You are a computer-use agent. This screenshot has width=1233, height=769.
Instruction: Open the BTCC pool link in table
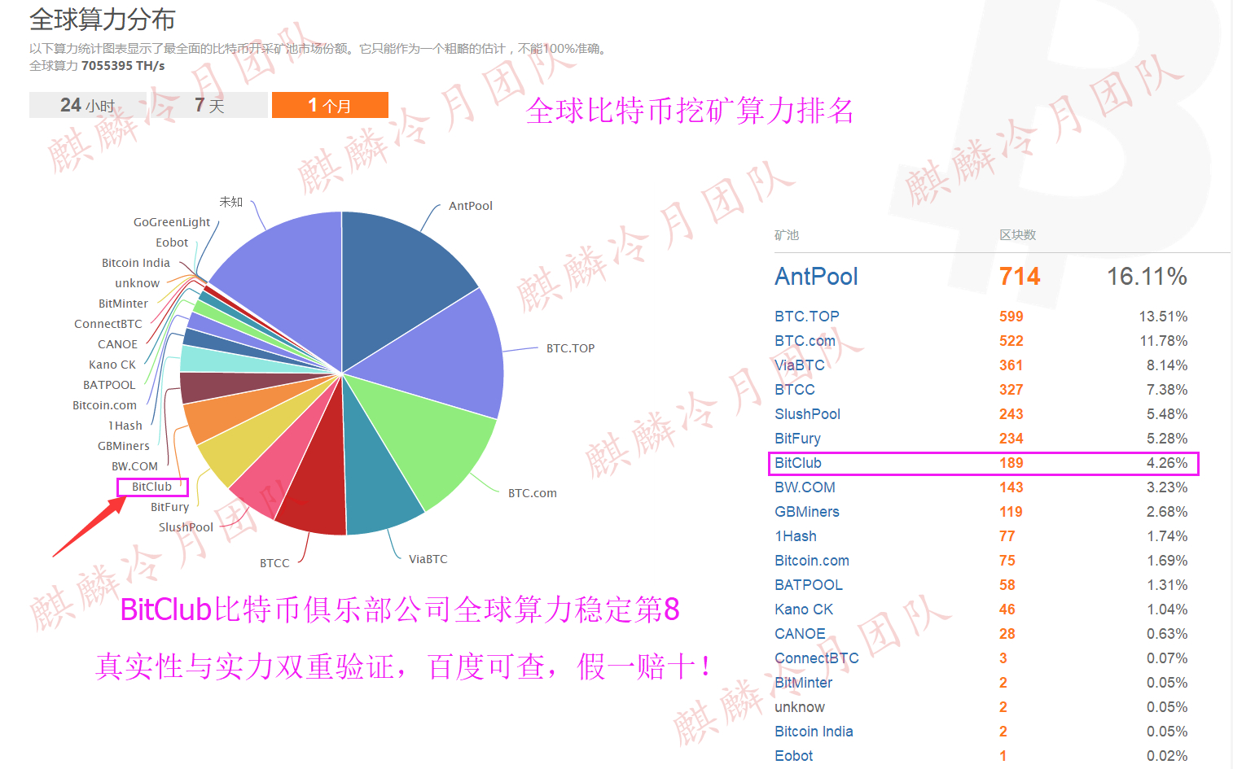click(x=794, y=390)
